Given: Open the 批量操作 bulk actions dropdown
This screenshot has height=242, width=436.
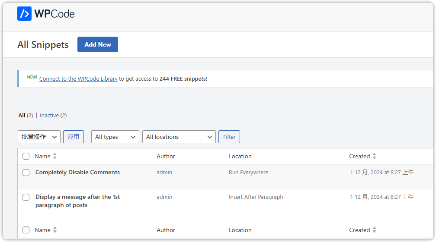Looking at the screenshot, I should click(x=39, y=137).
